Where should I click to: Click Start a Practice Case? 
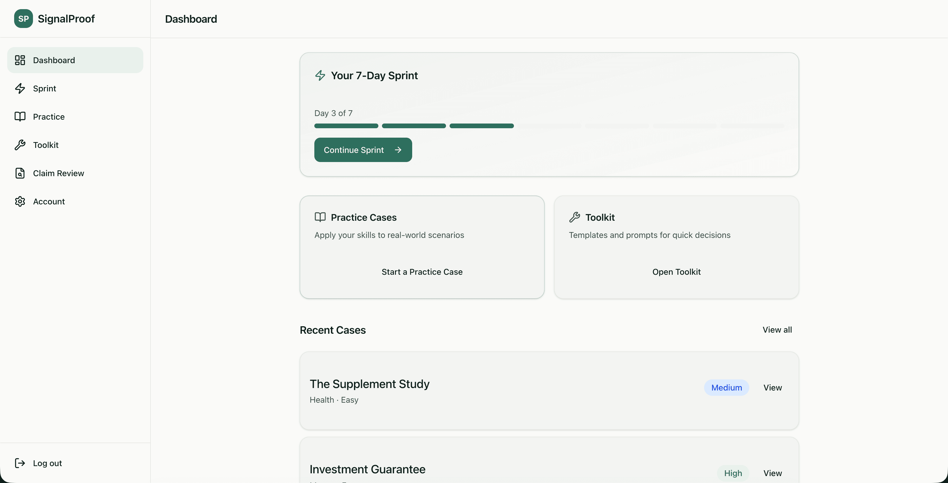422,272
